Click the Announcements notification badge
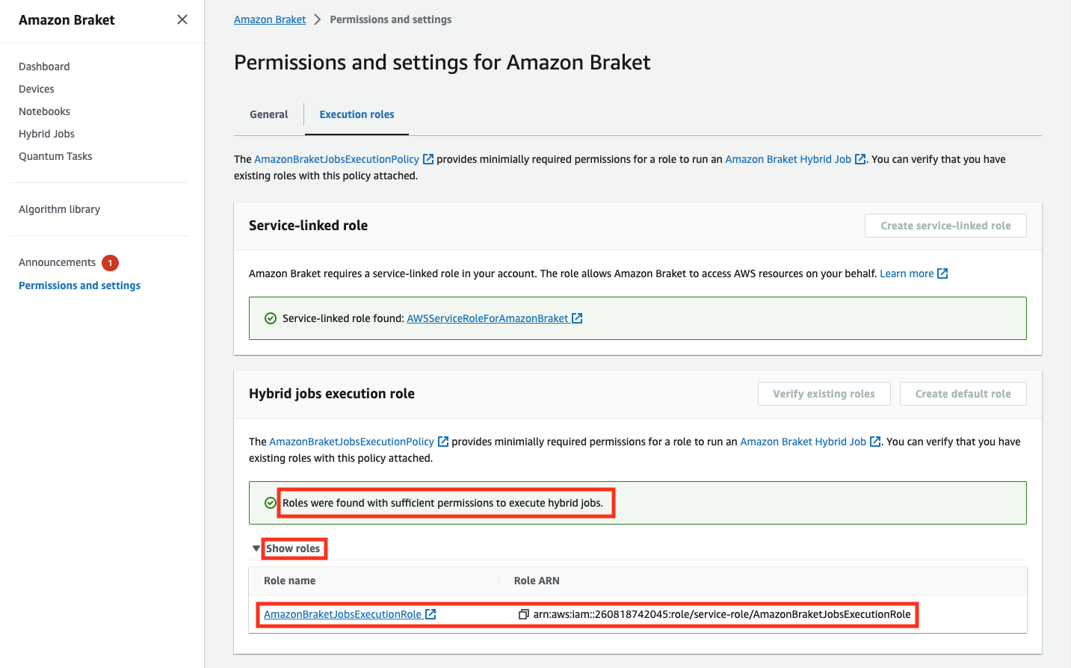This screenshot has width=1071, height=668. [x=110, y=263]
